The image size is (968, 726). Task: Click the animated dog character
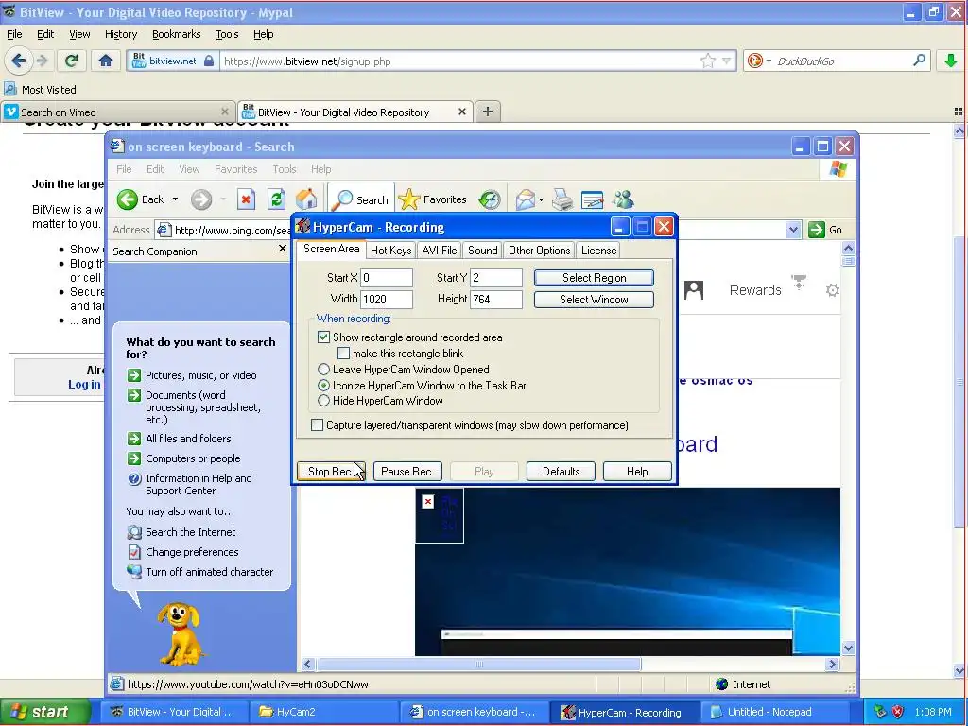click(x=180, y=632)
